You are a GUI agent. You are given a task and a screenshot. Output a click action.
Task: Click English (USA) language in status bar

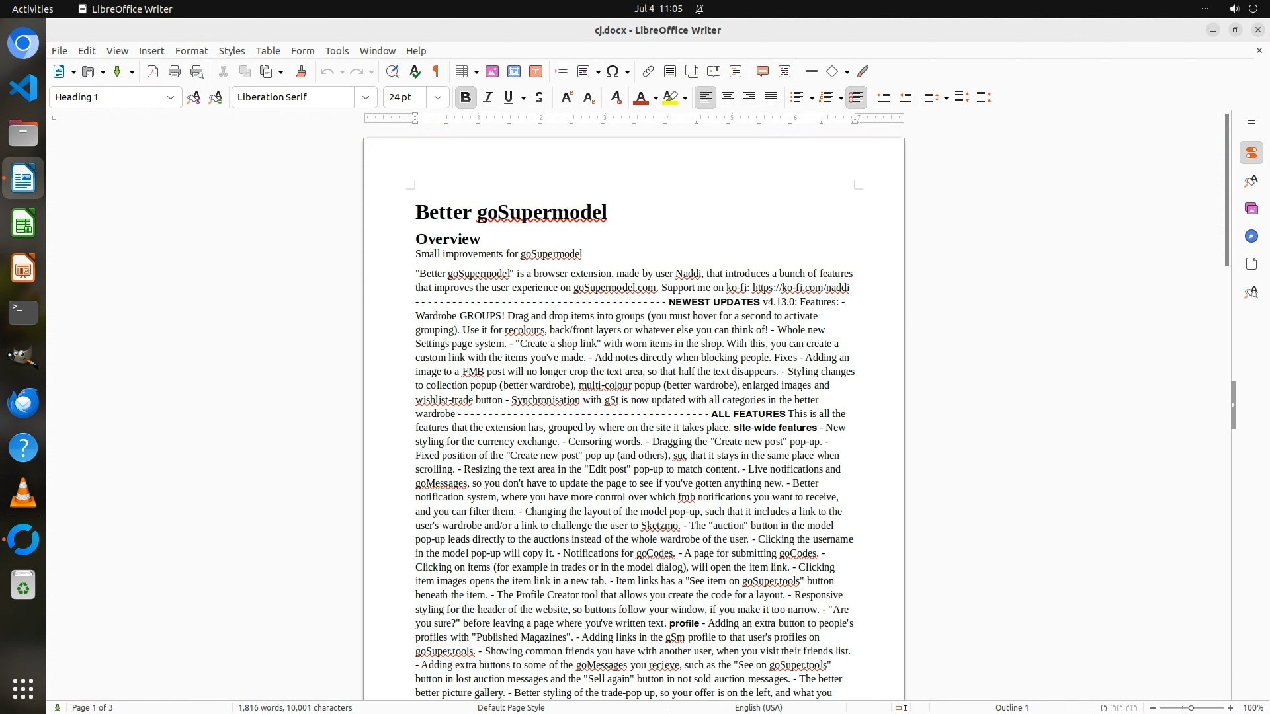pyautogui.click(x=758, y=707)
